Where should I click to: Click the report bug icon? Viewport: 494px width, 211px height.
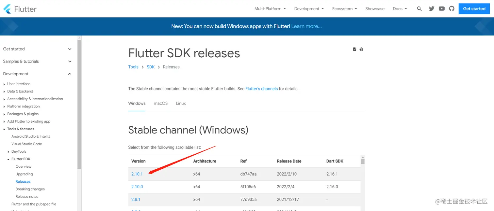tap(361, 49)
